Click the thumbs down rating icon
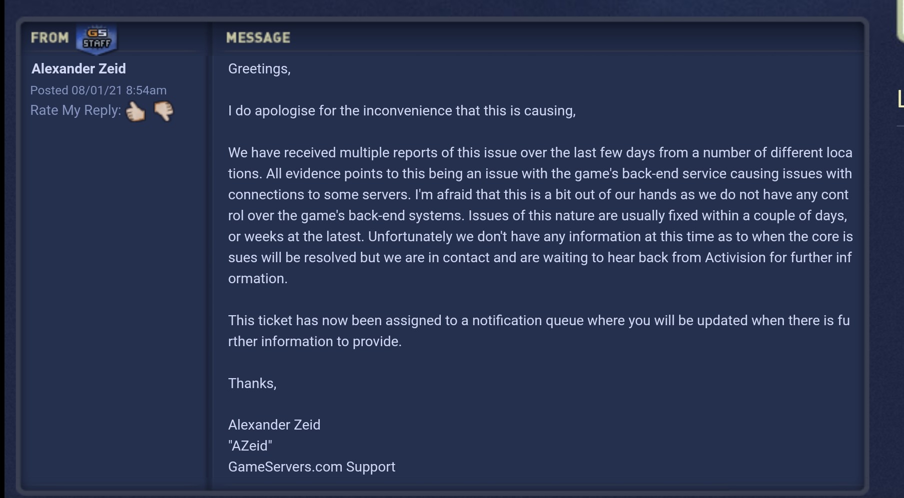The width and height of the screenshot is (904, 498). point(163,111)
